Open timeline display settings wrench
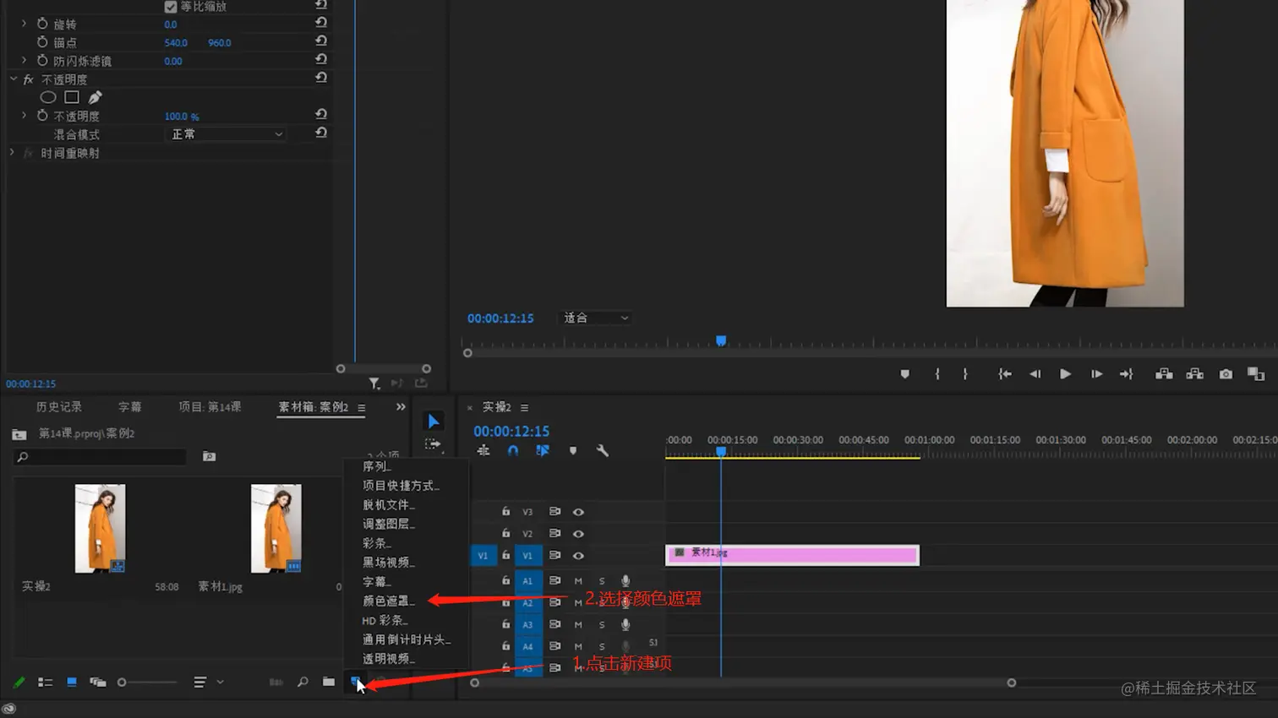This screenshot has width=1278, height=718. point(603,451)
